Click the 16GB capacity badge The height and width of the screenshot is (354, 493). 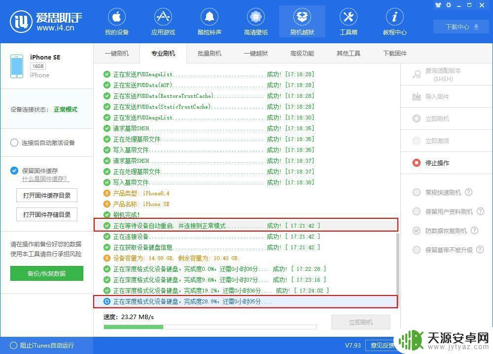point(38,66)
